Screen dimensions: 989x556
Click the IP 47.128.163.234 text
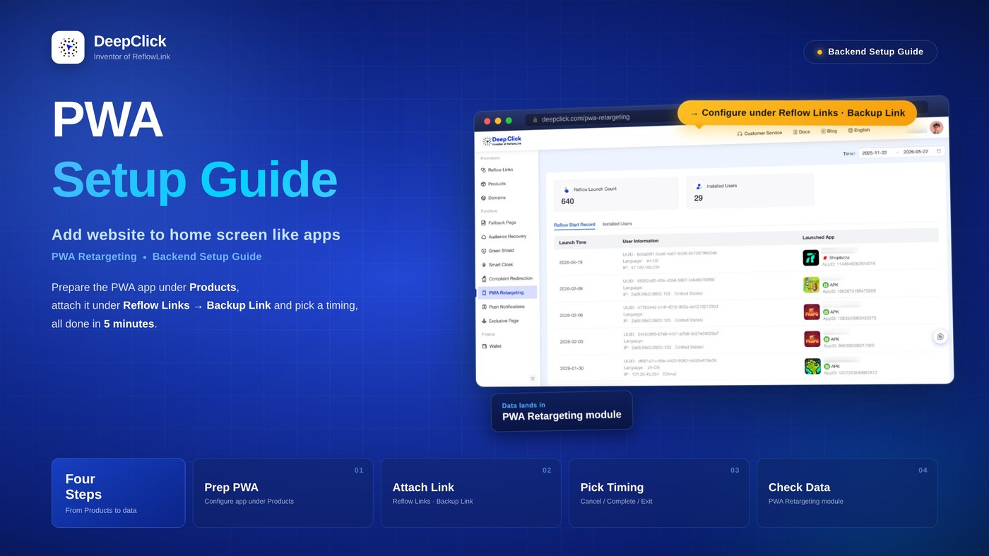point(642,267)
